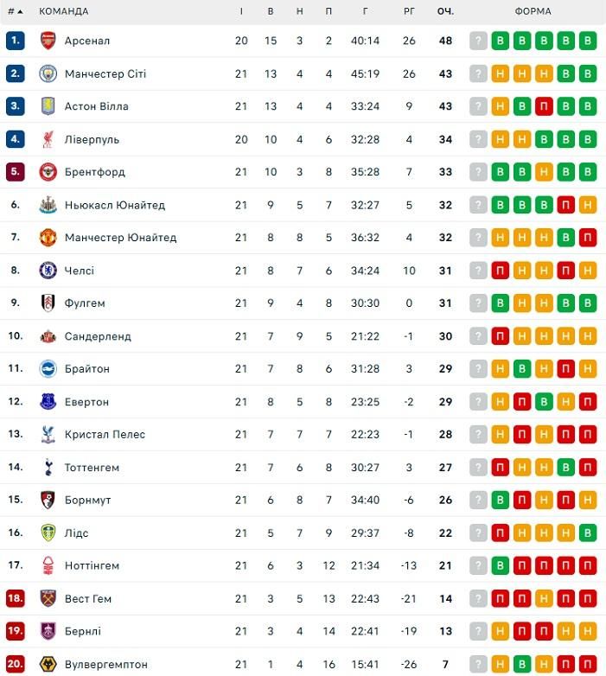
Task: Click the Chelsea crest icon
Action: click(48, 271)
